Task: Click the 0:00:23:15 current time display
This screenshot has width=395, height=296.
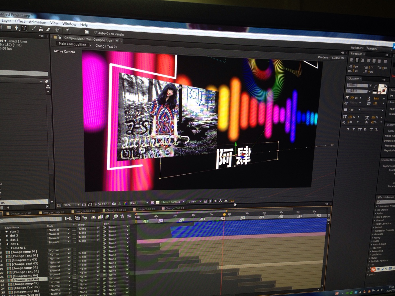Action: (103, 204)
